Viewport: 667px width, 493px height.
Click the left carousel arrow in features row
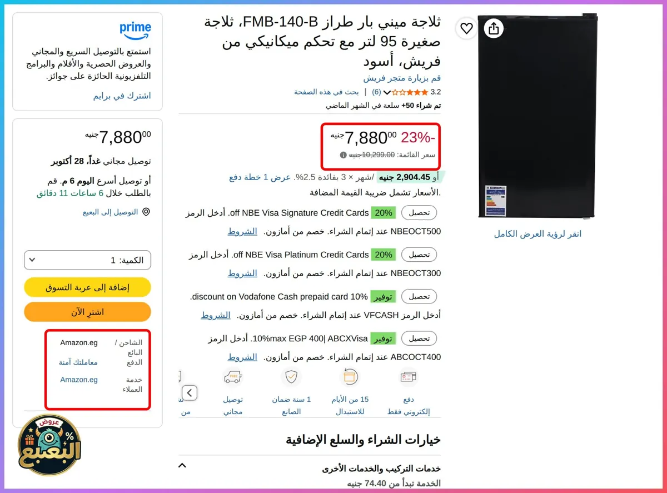[x=190, y=393]
